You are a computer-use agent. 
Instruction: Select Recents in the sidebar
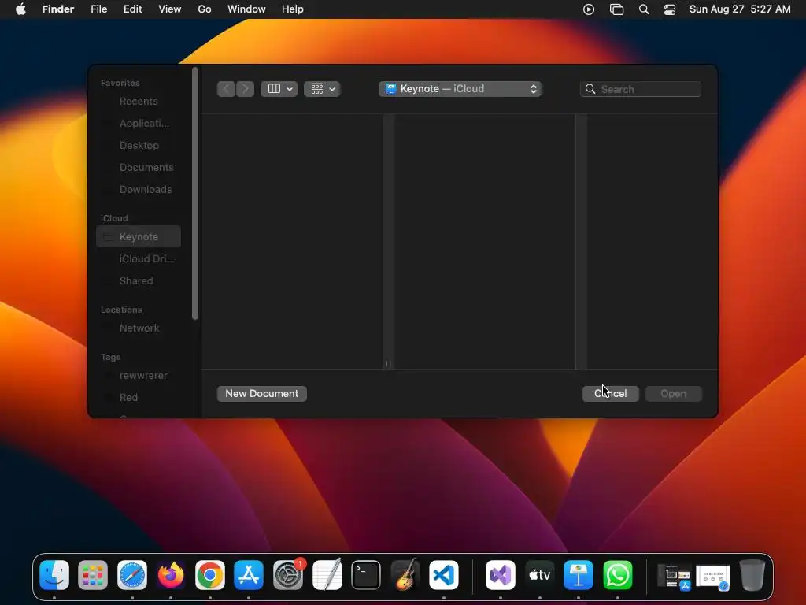pos(139,102)
